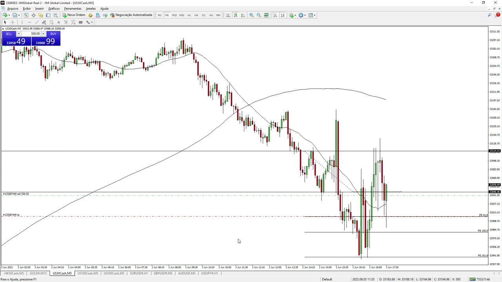Switch chart to line chart mode

pyautogui.click(x=243, y=15)
